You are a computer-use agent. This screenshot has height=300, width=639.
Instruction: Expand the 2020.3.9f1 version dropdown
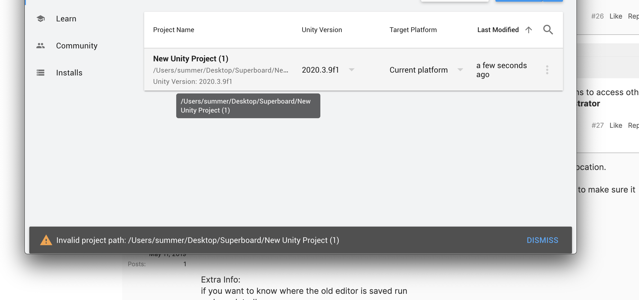point(352,70)
